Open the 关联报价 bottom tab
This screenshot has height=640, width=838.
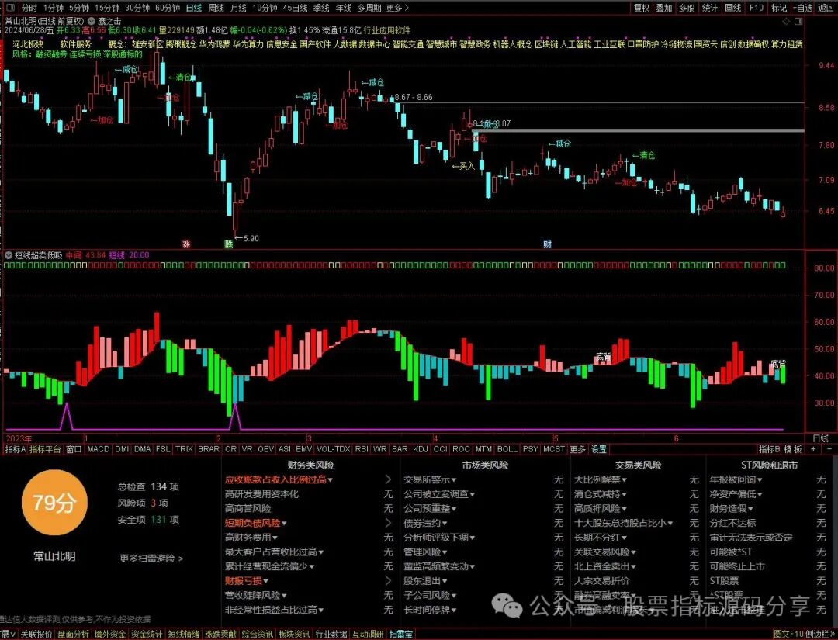36,634
